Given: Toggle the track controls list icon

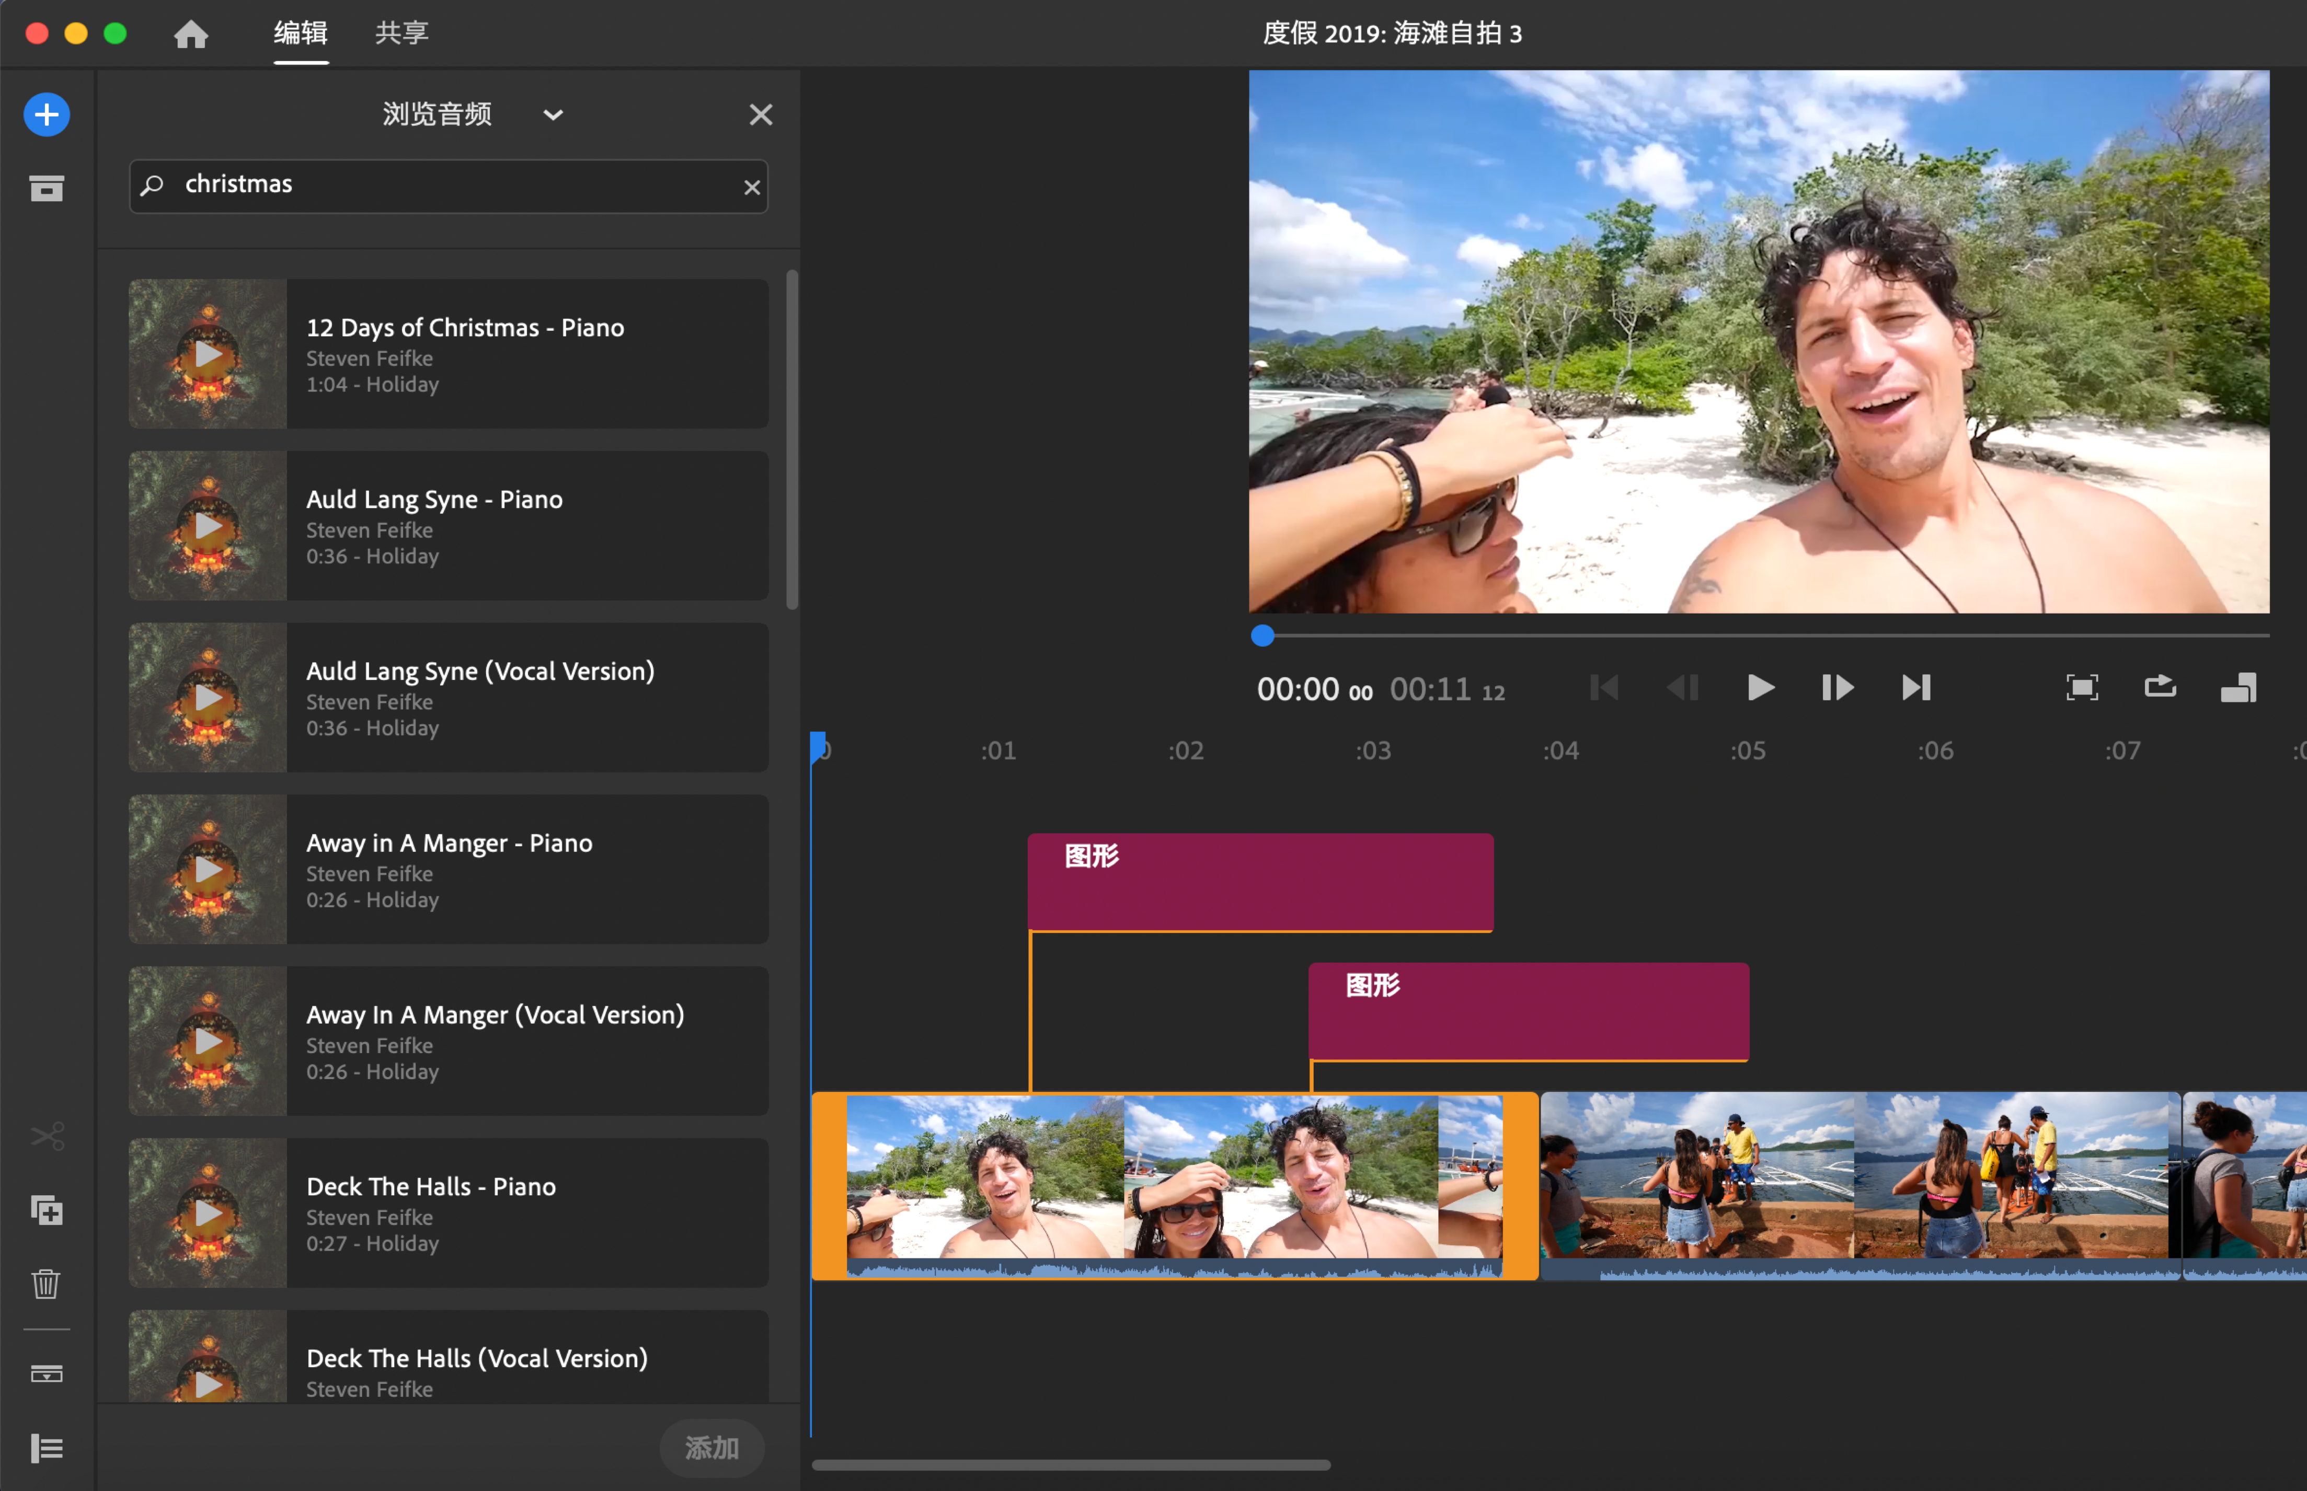Looking at the screenshot, I should [x=47, y=1448].
